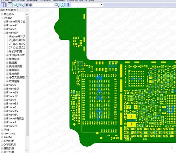Click inside the 查找 search field
The image size is (176, 153).
tap(43, 5)
